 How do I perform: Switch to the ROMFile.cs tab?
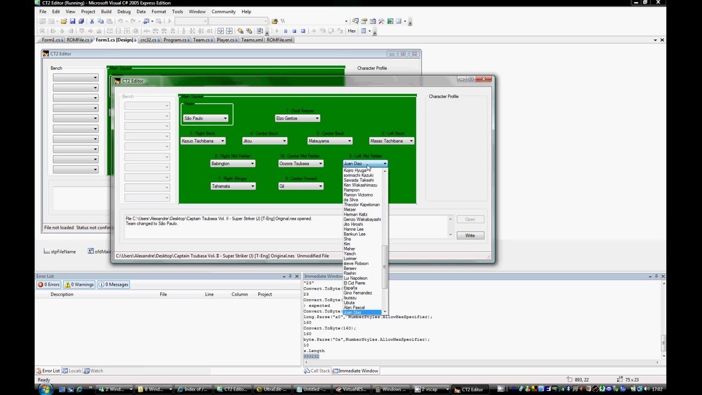[x=78, y=40]
